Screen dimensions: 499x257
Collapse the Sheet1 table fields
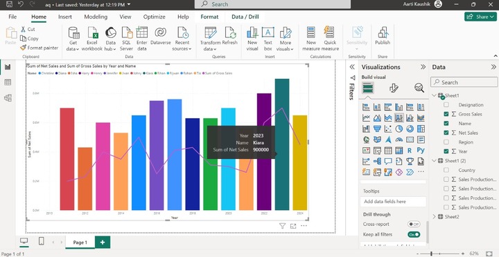(435, 95)
